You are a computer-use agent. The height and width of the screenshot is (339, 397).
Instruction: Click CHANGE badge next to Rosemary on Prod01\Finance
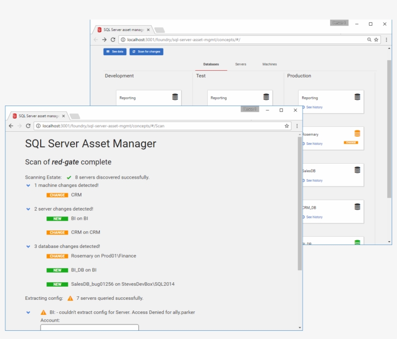coord(57,256)
